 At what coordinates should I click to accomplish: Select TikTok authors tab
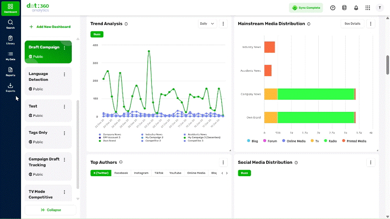point(159,173)
